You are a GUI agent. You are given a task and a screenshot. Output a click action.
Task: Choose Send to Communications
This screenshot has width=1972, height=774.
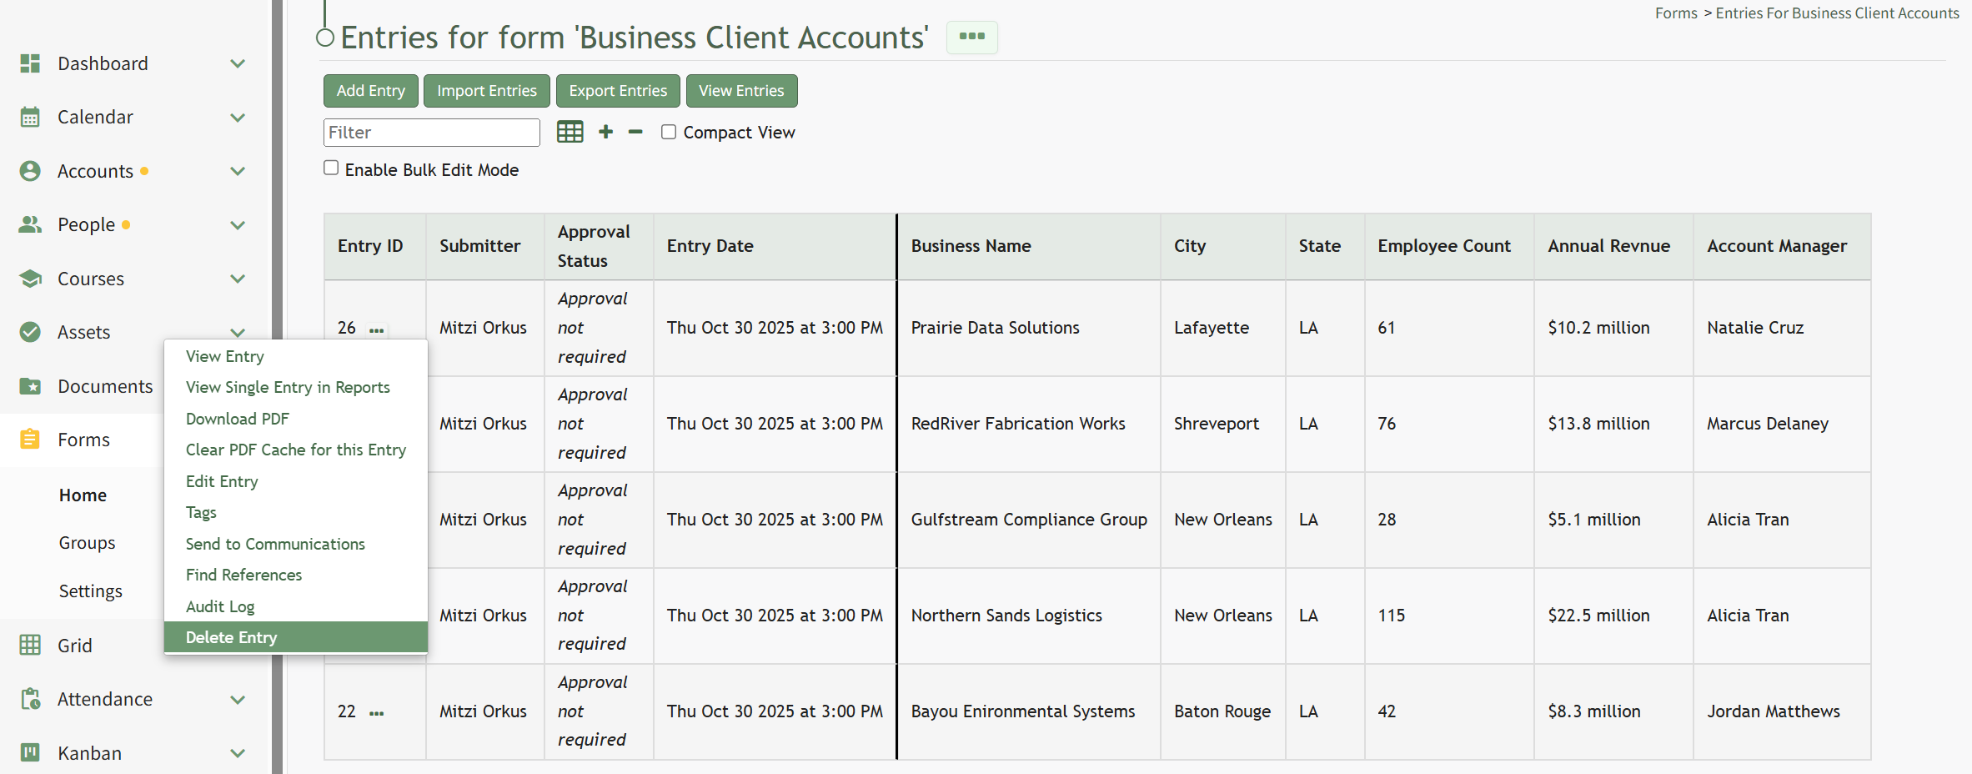coord(296,544)
